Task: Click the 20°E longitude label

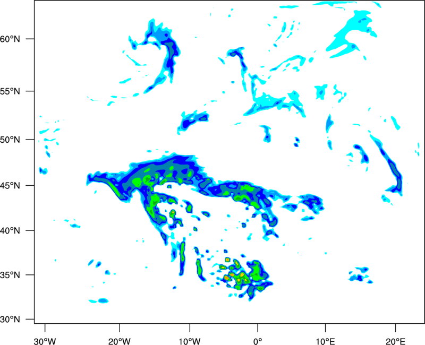Action: tap(395, 341)
